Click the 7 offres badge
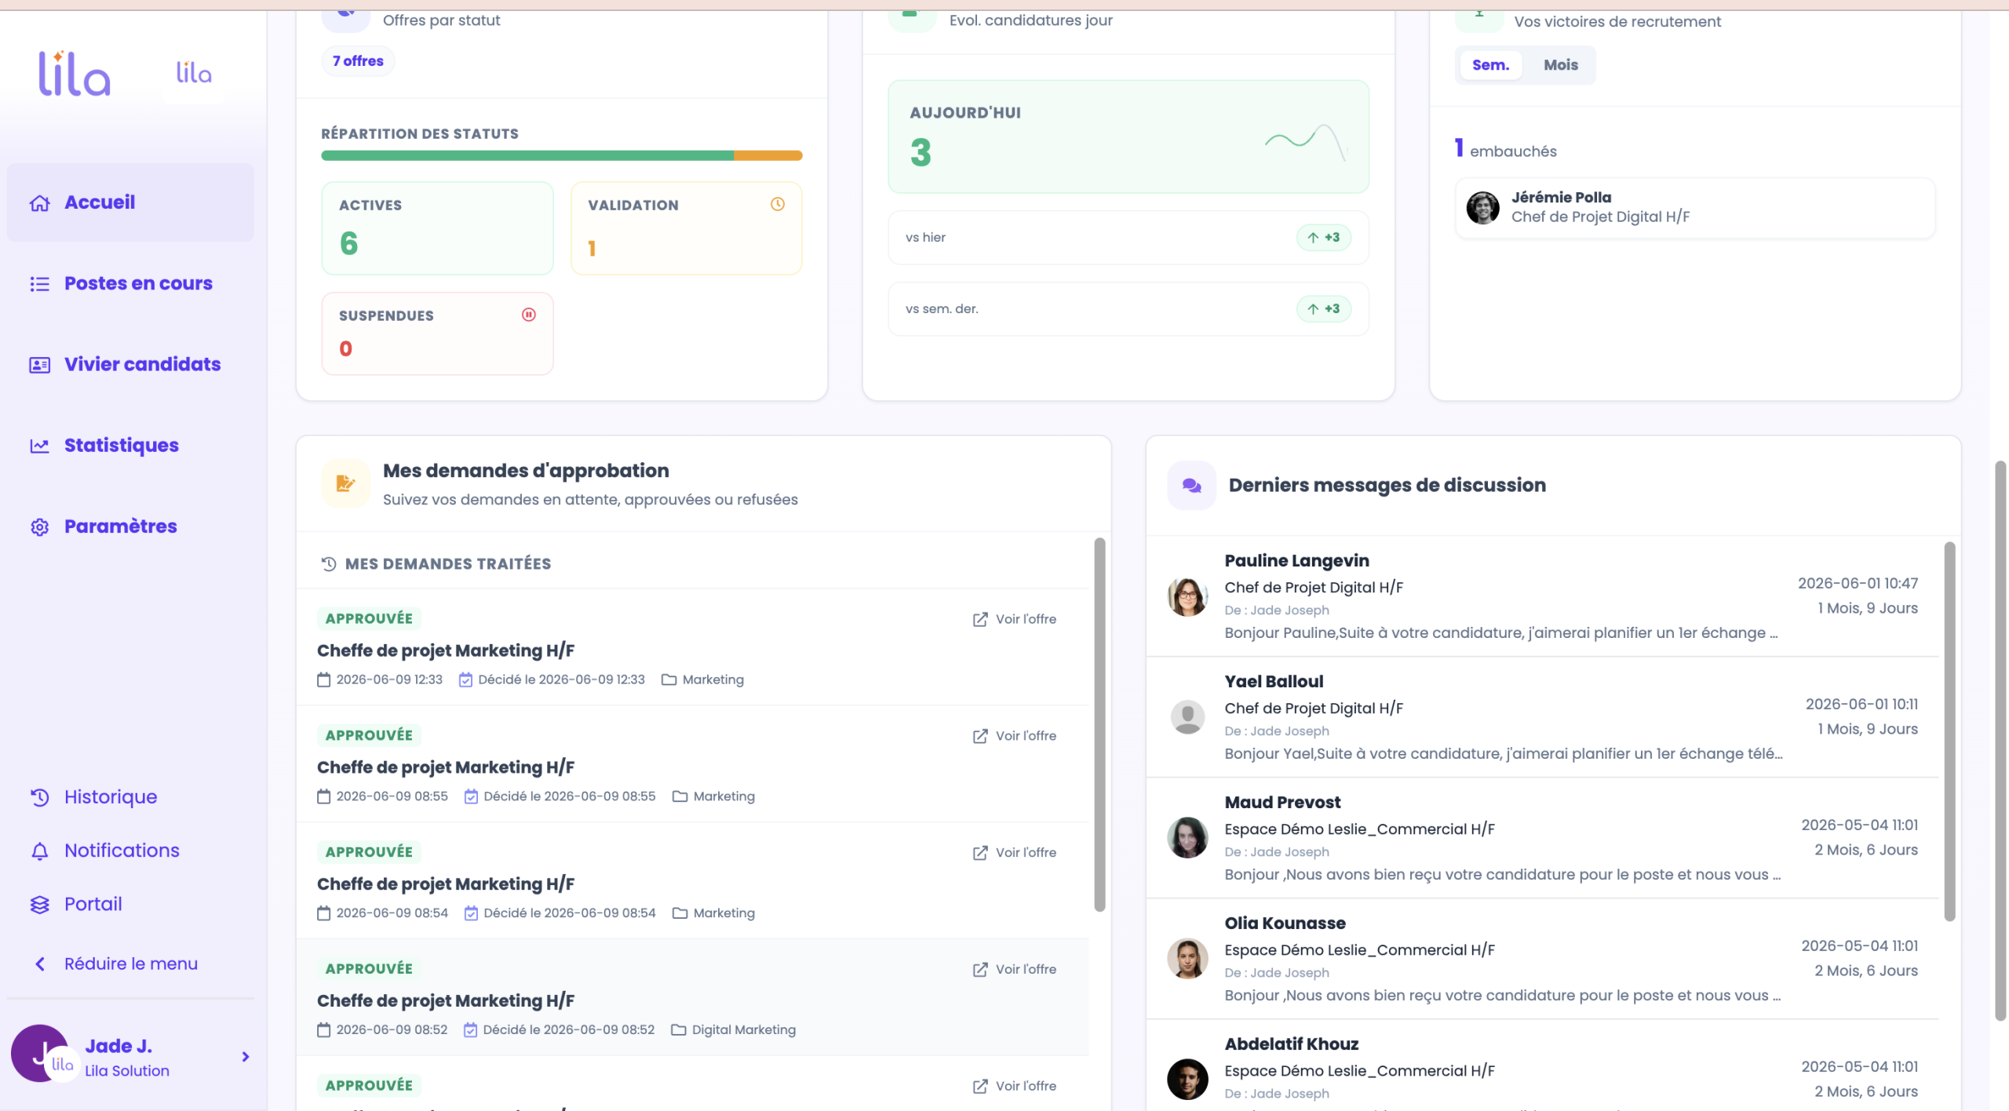This screenshot has height=1111, width=2009. [358, 61]
